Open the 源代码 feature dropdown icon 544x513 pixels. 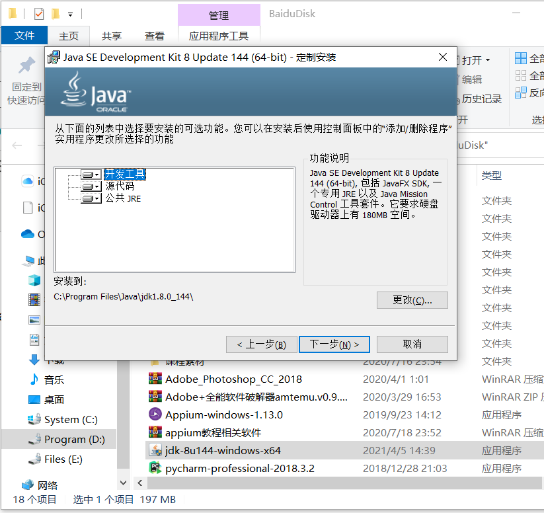pyautogui.click(x=91, y=186)
